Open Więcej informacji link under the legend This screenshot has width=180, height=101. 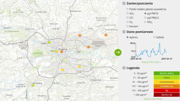click(153, 99)
